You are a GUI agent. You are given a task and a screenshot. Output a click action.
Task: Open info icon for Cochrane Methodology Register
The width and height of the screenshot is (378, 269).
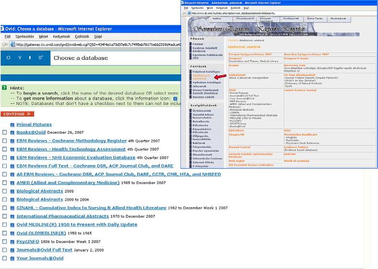(12, 141)
